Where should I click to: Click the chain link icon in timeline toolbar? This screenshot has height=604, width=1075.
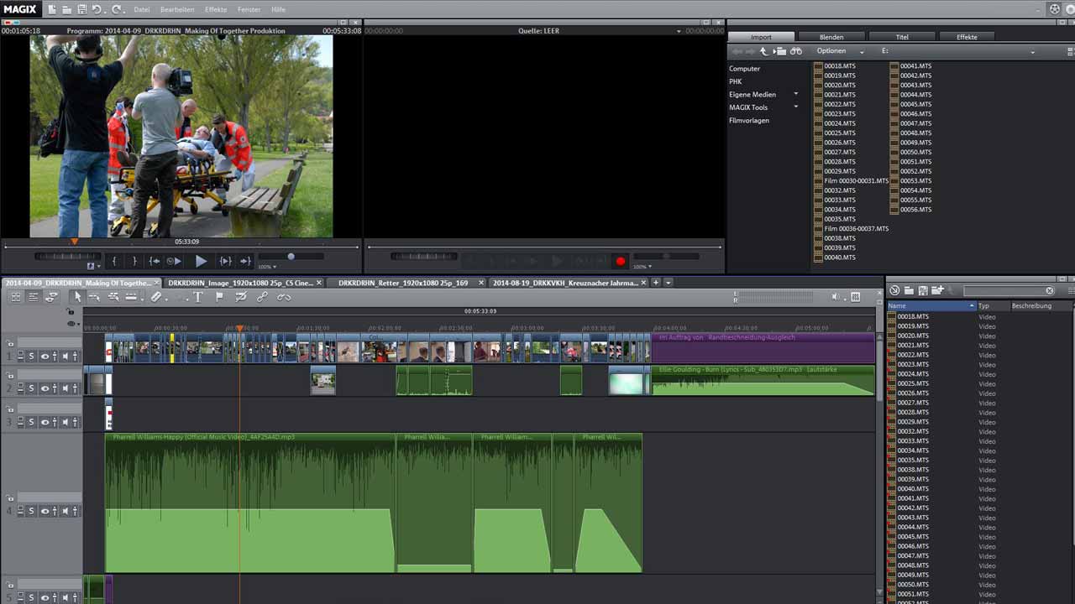click(x=262, y=297)
